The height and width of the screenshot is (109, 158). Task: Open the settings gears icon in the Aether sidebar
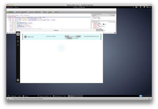(x=18, y=45)
